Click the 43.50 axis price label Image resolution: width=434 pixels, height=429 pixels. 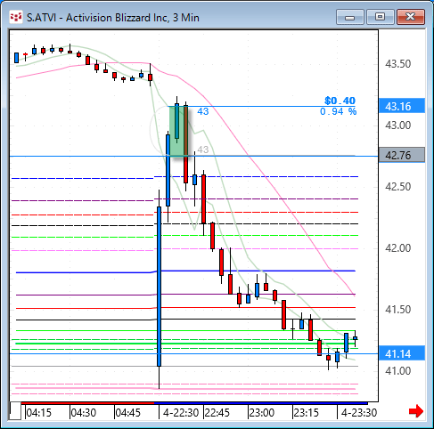(x=397, y=64)
